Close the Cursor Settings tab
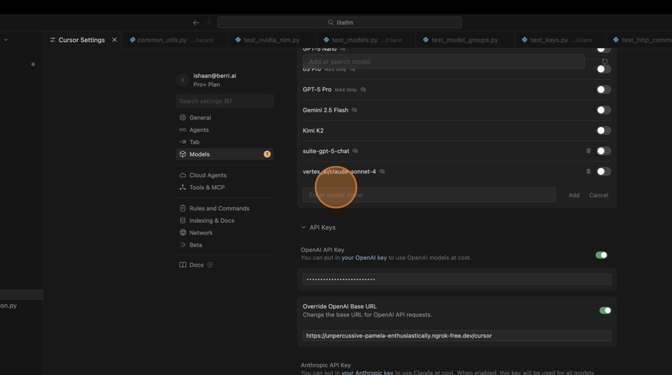Screen dimensions: 672x375 pos(115,40)
